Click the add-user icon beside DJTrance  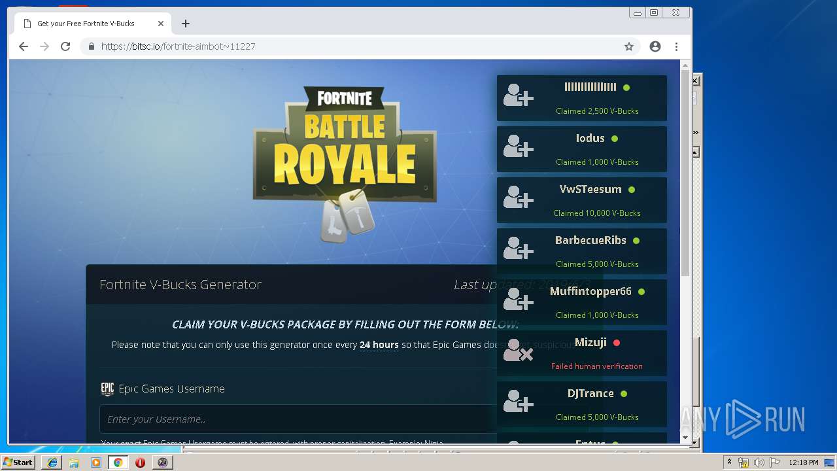click(519, 403)
